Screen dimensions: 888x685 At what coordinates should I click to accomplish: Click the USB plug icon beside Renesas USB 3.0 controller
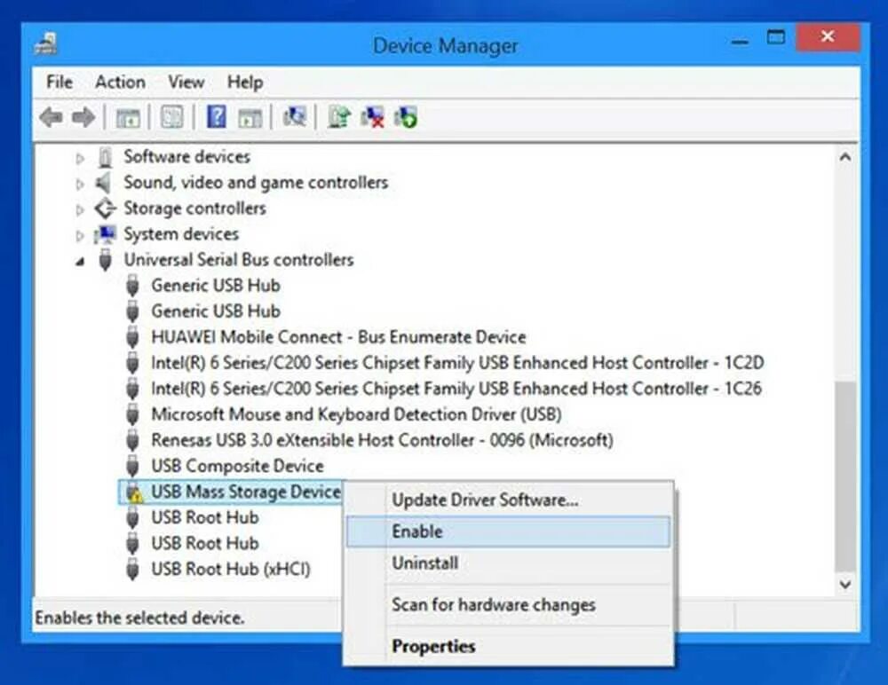132,440
